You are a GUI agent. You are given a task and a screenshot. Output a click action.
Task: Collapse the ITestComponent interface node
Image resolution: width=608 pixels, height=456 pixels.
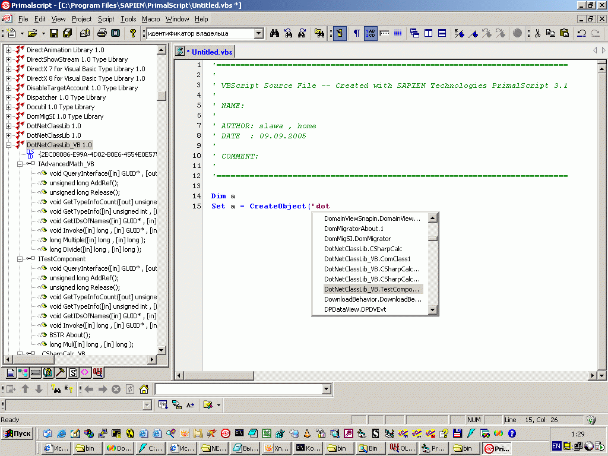point(20,259)
